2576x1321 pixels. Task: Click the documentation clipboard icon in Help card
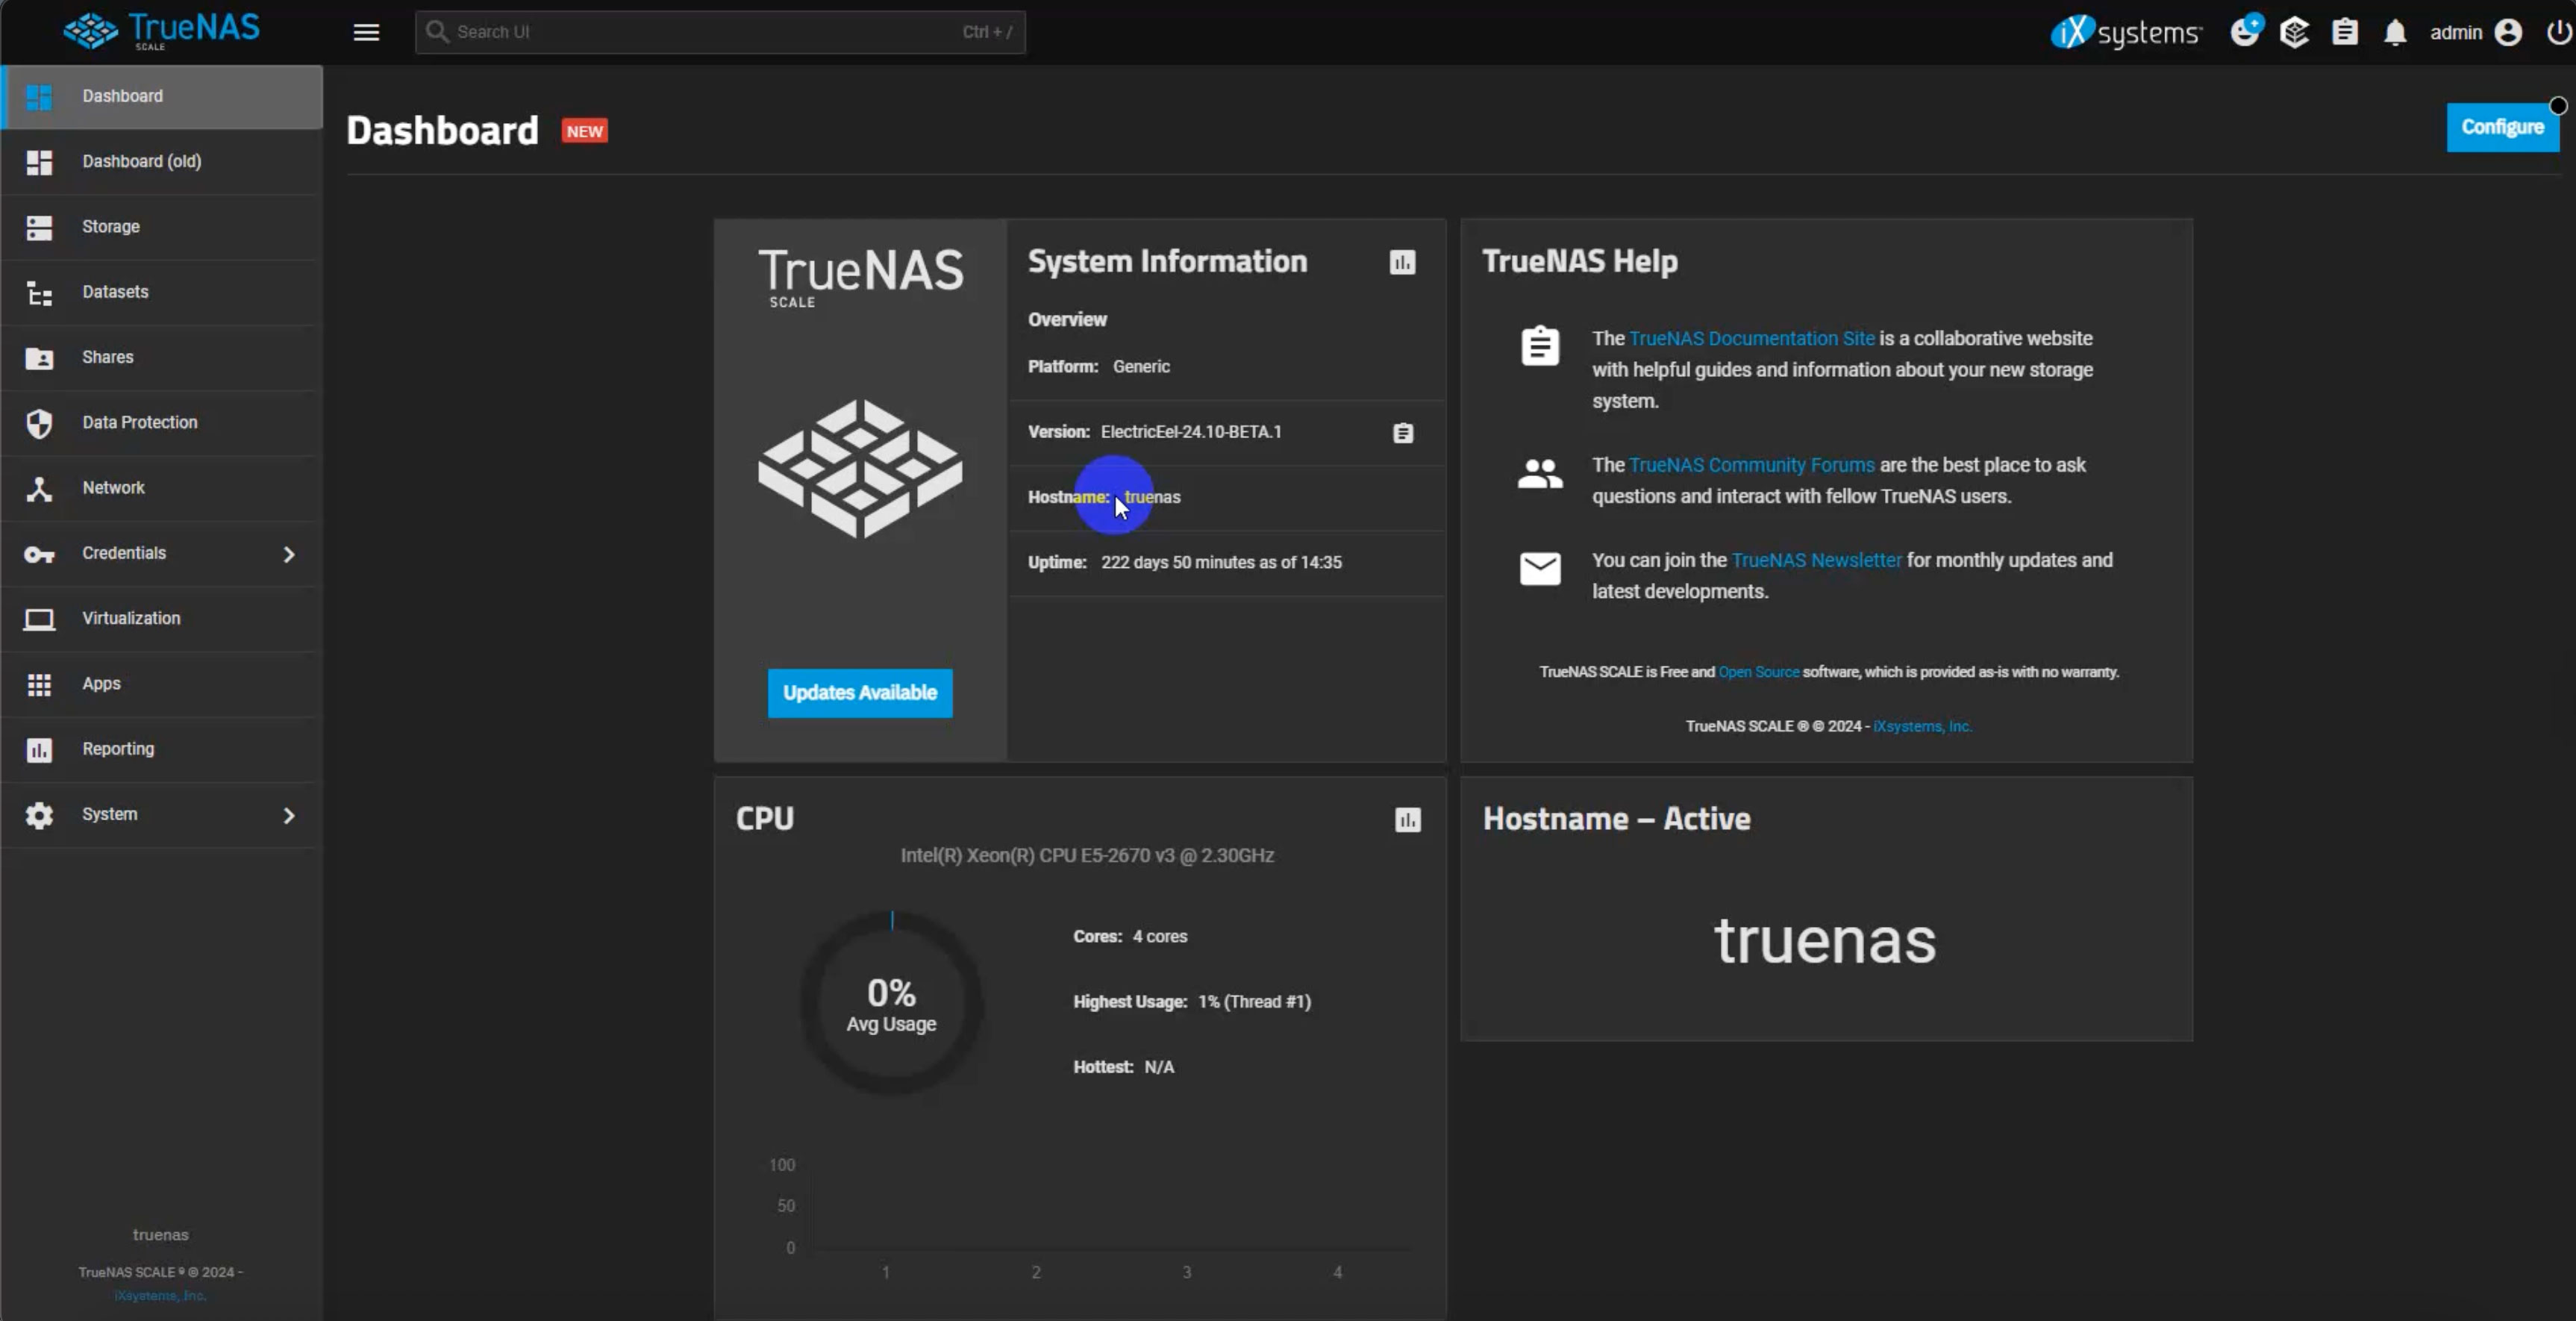click(1540, 346)
